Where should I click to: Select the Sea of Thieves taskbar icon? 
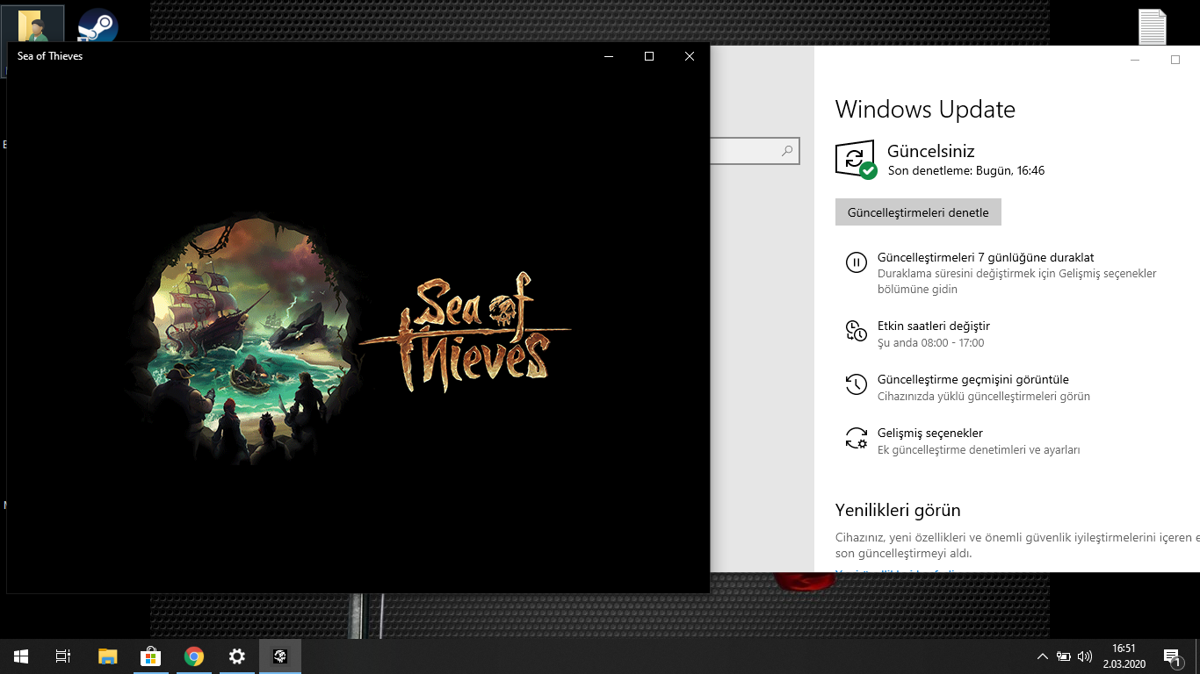[x=280, y=656]
